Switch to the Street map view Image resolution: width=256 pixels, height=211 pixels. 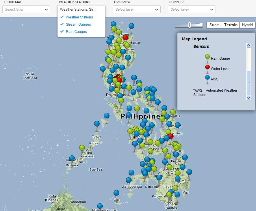tap(214, 25)
